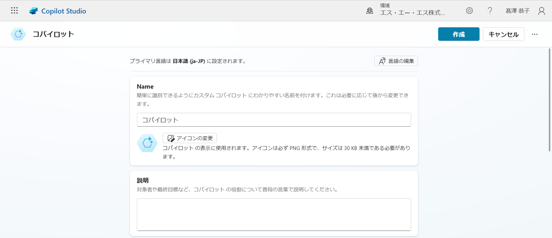Click into the 説明 description textarea
Screen dimensions: 552x238
point(274,214)
